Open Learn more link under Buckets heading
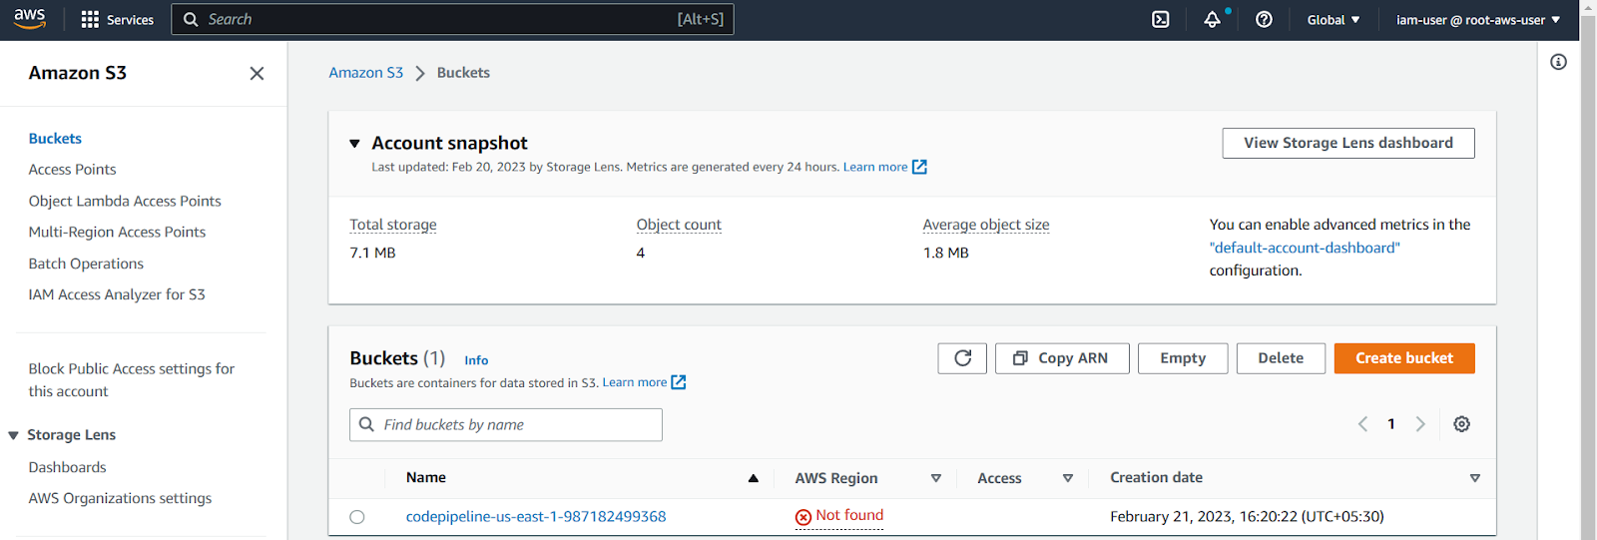1597x540 pixels. (644, 382)
